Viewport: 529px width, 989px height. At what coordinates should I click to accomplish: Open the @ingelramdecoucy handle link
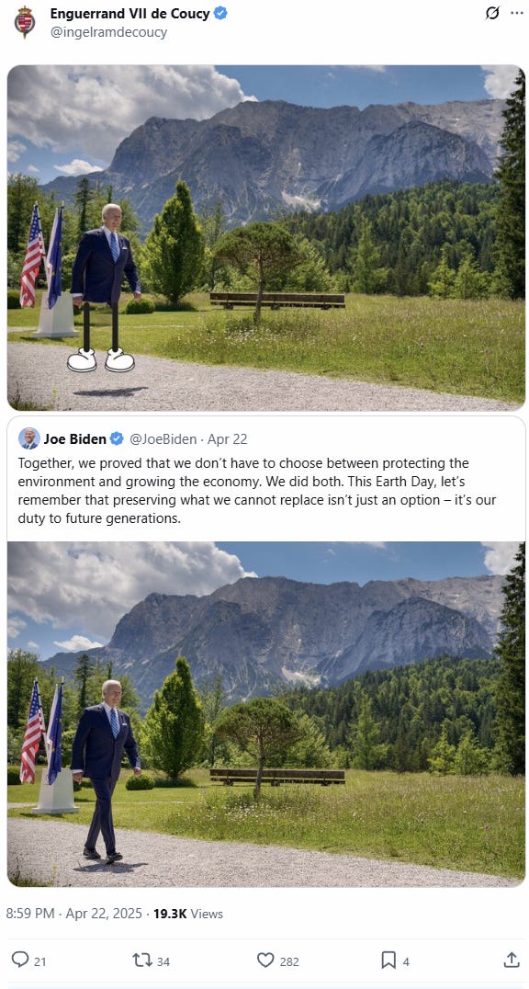[108, 31]
